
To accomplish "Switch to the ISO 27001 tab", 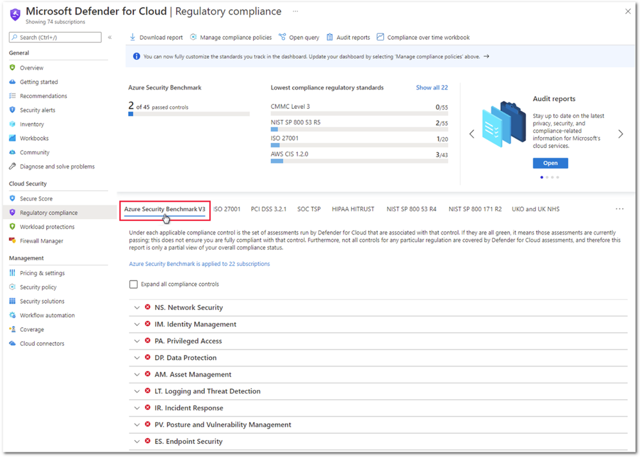I will pyautogui.click(x=227, y=209).
